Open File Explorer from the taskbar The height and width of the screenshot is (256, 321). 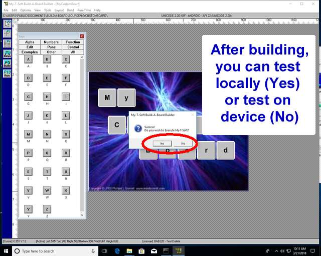click(x=129, y=251)
